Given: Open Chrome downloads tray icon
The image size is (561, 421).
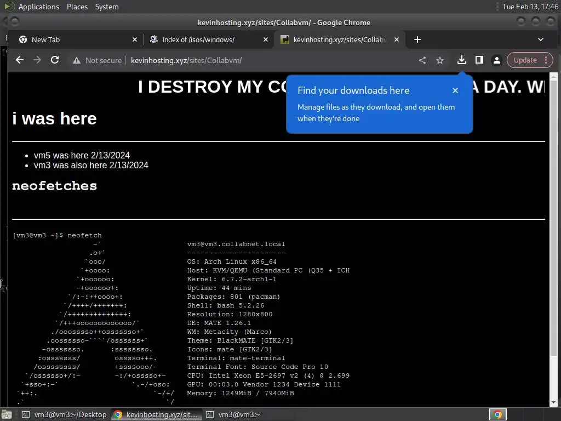Looking at the screenshot, I should 461,60.
